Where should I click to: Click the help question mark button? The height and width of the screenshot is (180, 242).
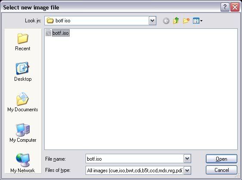pos(225,7)
